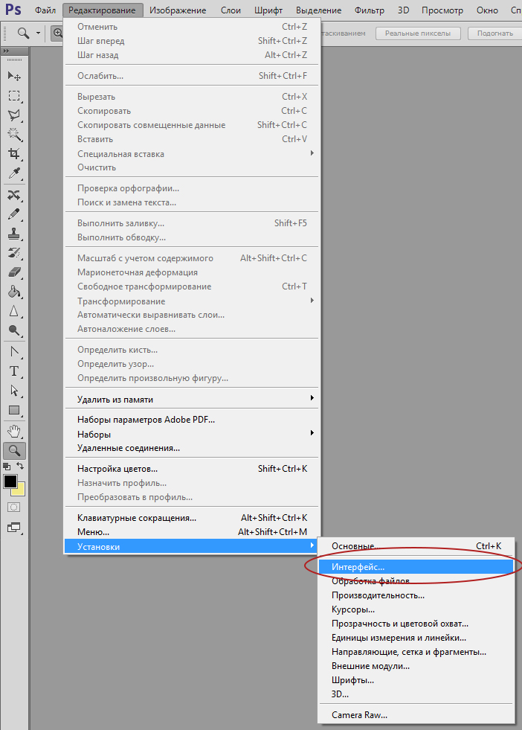This screenshot has height=730, width=522.
Task: Click the active Zoom tool in toolbox
Action: point(14,450)
